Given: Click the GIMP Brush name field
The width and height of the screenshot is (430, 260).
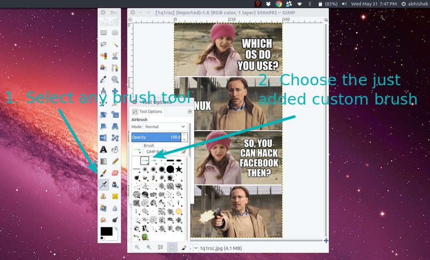Looking at the screenshot, I should (x=161, y=152).
